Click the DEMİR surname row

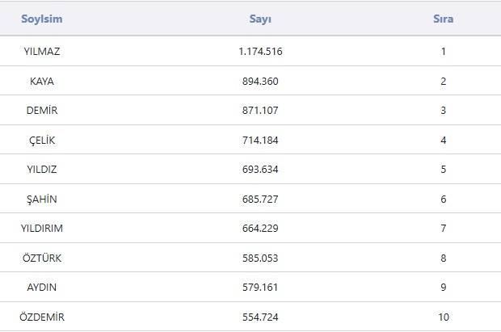42,111
